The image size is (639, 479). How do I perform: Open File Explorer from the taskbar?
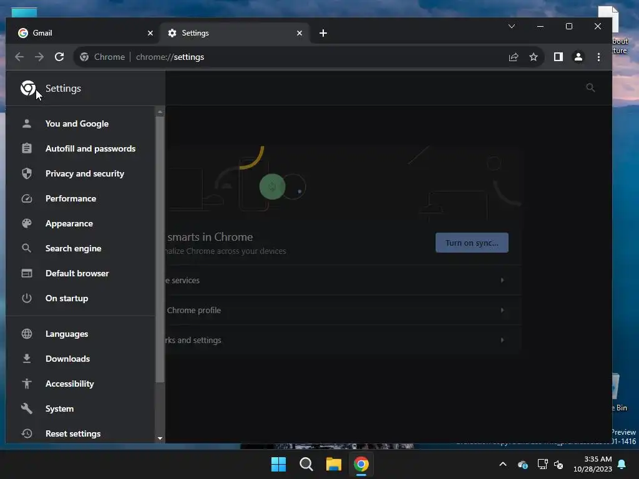[334, 464]
